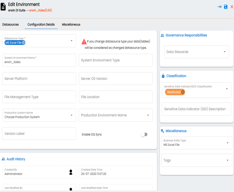234x192 pixels.
Task: Open the Datasource Type dropdown
Action: click(71, 41)
